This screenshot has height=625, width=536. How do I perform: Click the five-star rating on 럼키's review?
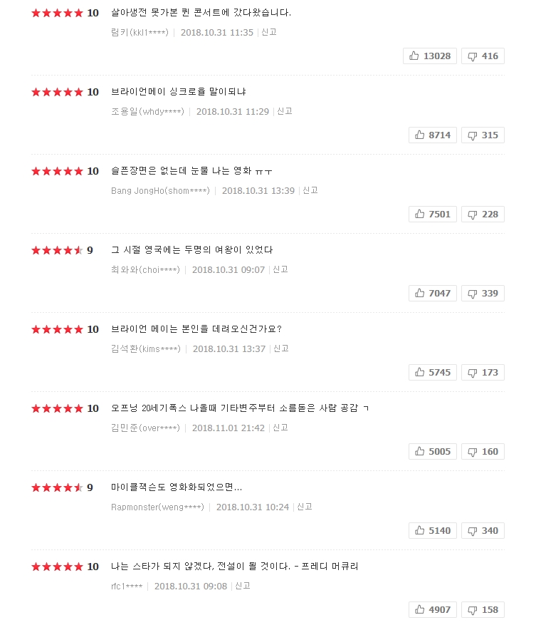point(57,13)
